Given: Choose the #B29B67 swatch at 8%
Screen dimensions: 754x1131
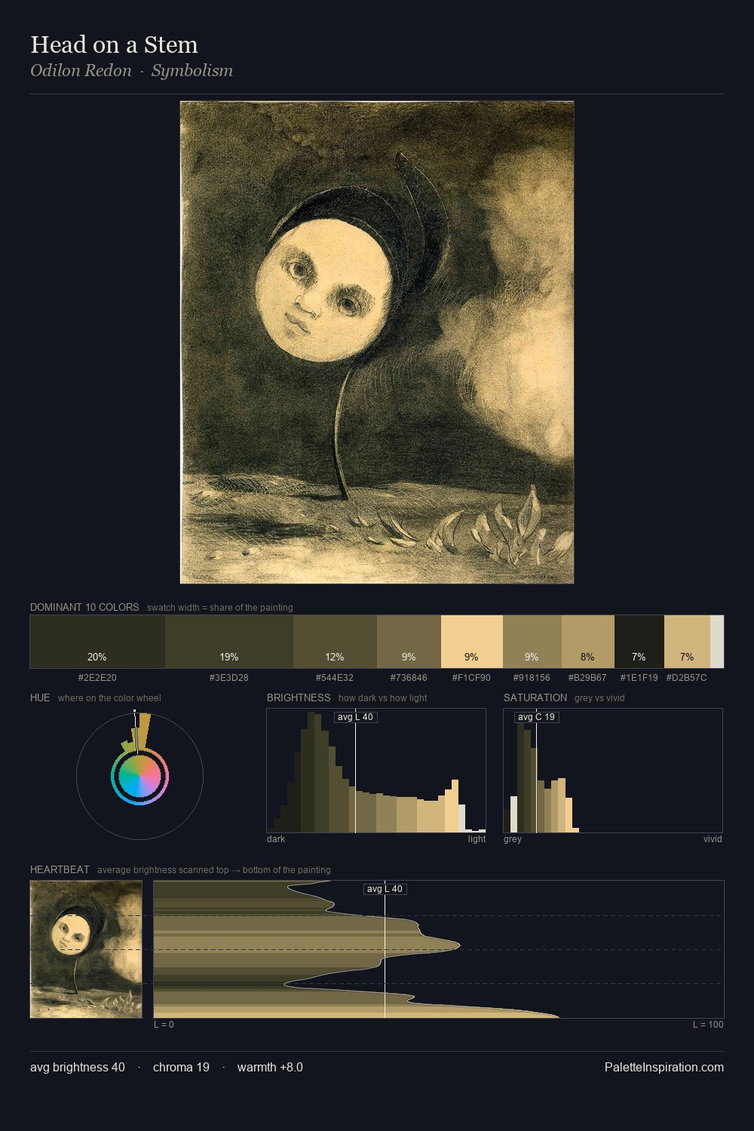Looking at the screenshot, I should (x=588, y=642).
